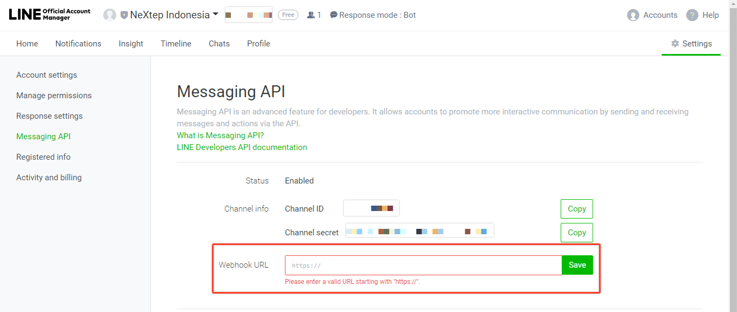Click the friends count icon
The height and width of the screenshot is (312, 737).
point(311,15)
